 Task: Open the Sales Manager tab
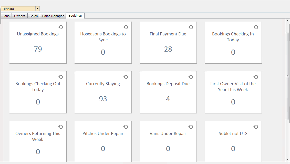[53, 16]
